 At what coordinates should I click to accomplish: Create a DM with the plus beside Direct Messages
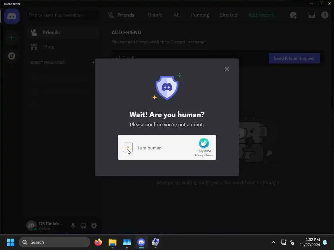point(93,62)
